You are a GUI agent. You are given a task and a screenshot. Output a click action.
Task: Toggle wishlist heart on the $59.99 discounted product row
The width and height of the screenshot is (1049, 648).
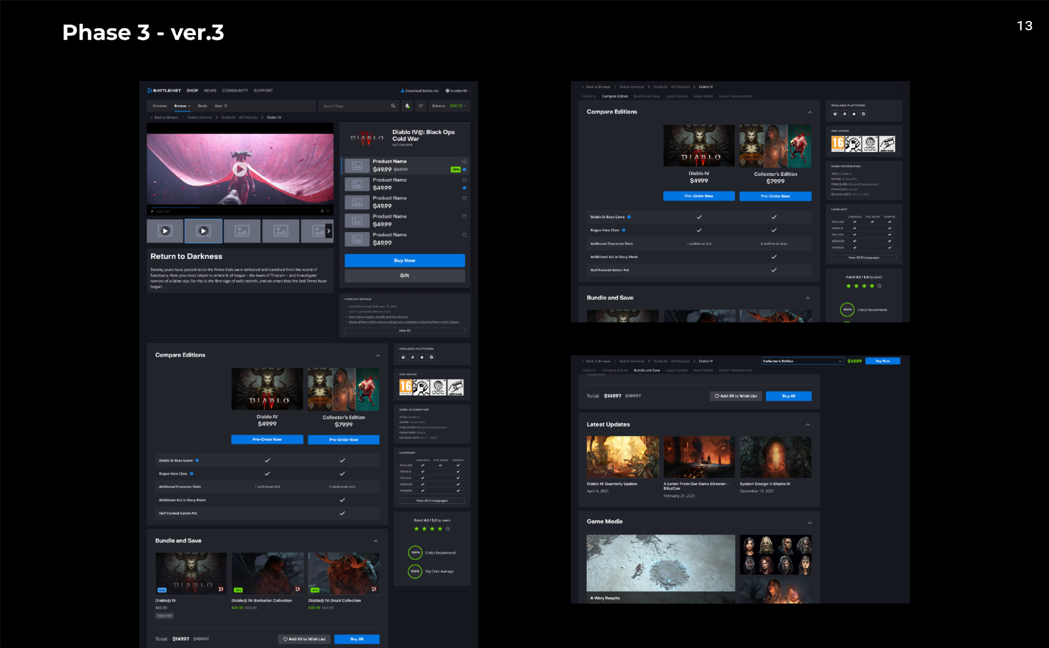[464, 161]
